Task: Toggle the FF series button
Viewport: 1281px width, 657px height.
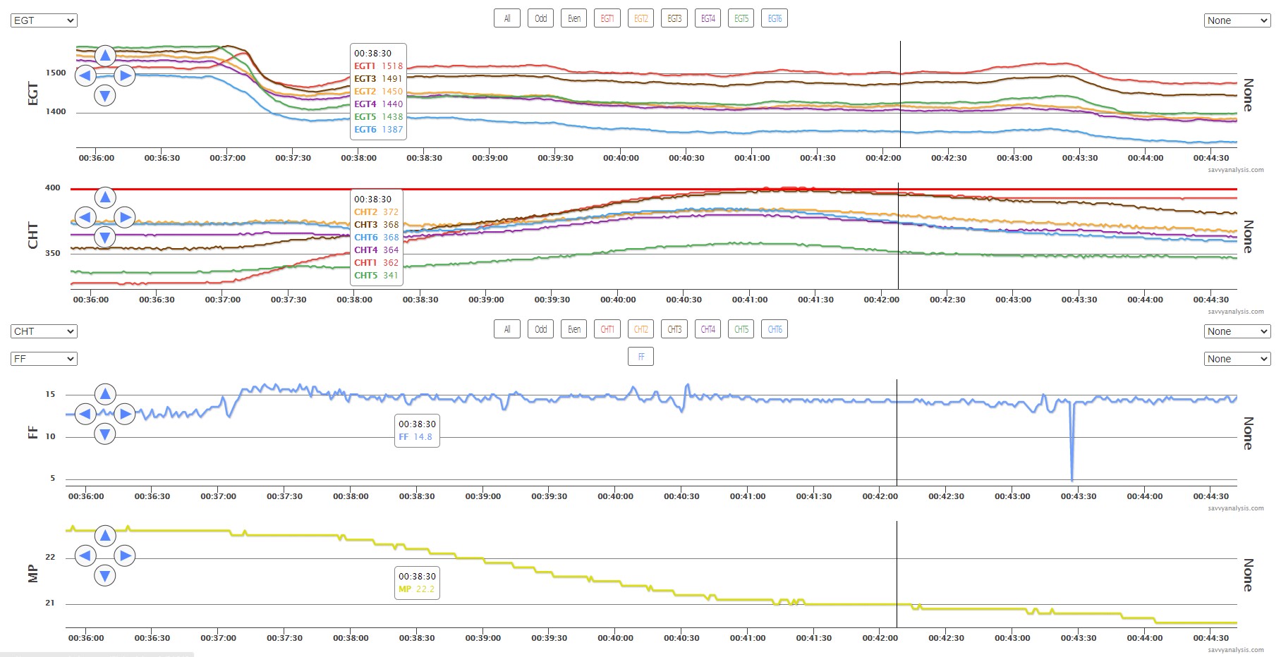Action: coord(640,357)
